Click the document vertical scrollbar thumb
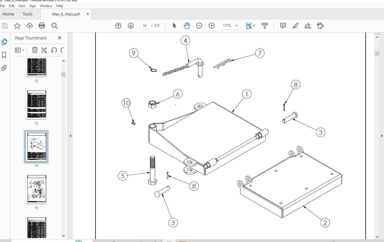Image resolution: width=384 pixels, height=242 pixels. pos(377,54)
